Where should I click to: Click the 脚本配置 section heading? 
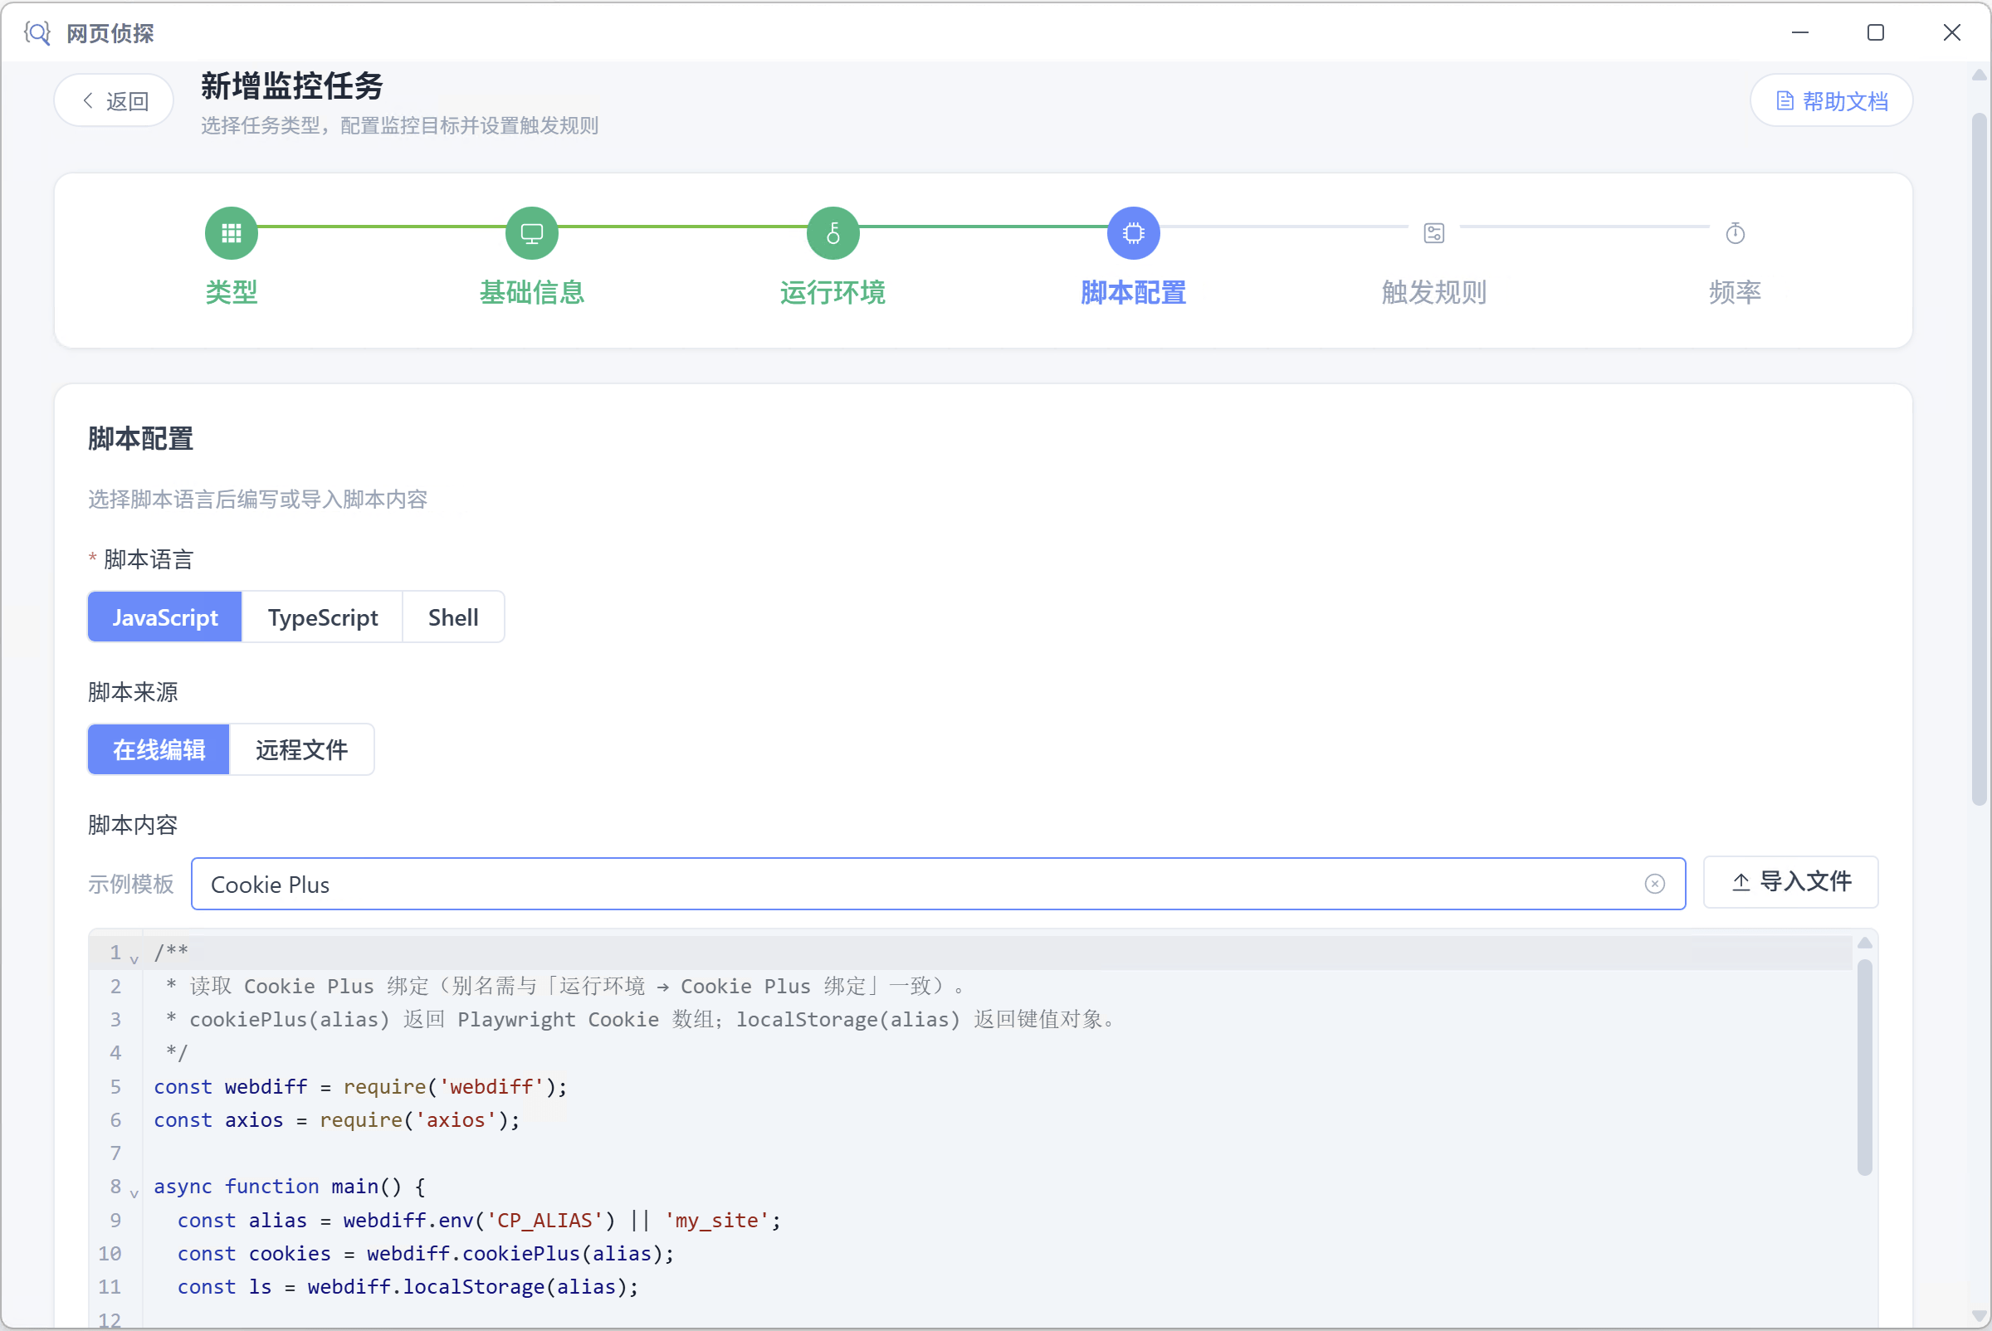141,439
